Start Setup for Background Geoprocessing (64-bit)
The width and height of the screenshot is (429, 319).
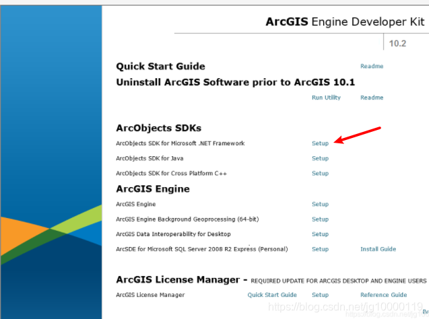(320, 219)
